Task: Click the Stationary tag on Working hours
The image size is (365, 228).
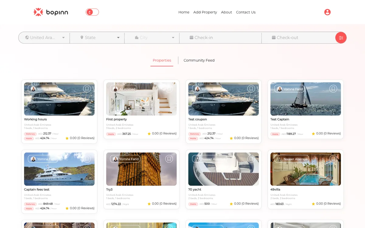Action: click(x=30, y=134)
